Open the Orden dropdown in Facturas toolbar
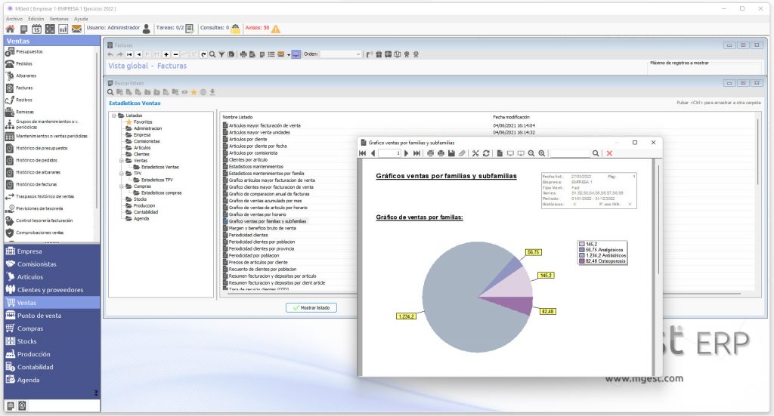Screen dimensions: 774x416 341,54
